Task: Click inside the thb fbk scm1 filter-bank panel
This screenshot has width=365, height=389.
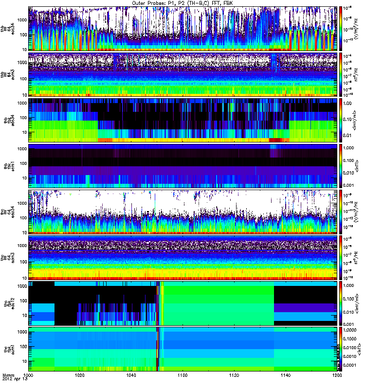Action: tap(183, 166)
